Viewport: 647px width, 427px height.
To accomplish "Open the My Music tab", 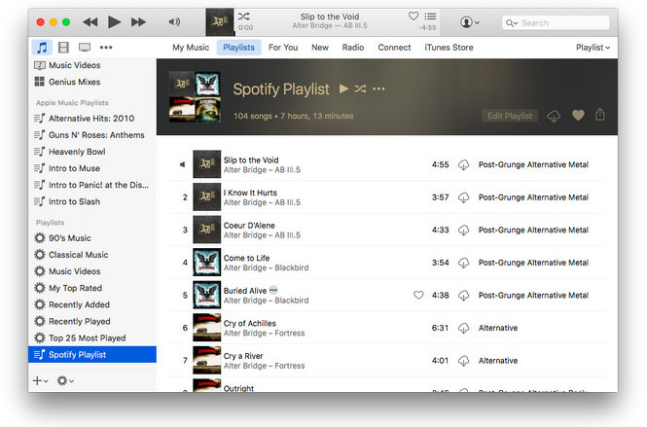I will click(191, 48).
